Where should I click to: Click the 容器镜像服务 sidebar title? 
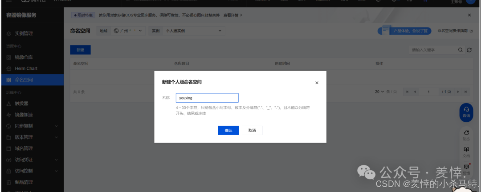click(x=21, y=15)
